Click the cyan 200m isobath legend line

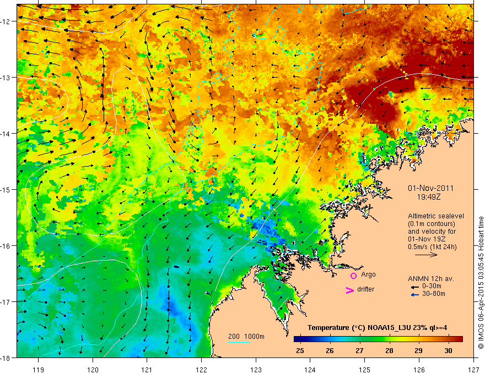pyautogui.click(x=239, y=342)
